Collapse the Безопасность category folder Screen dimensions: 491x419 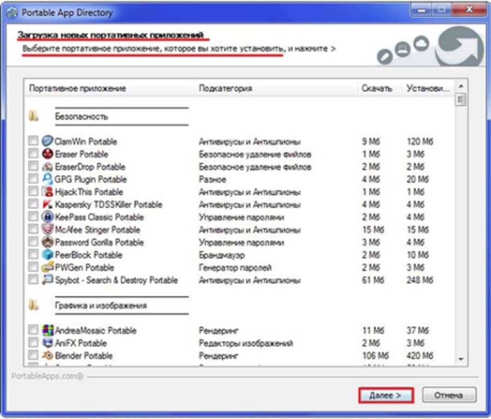34,116
